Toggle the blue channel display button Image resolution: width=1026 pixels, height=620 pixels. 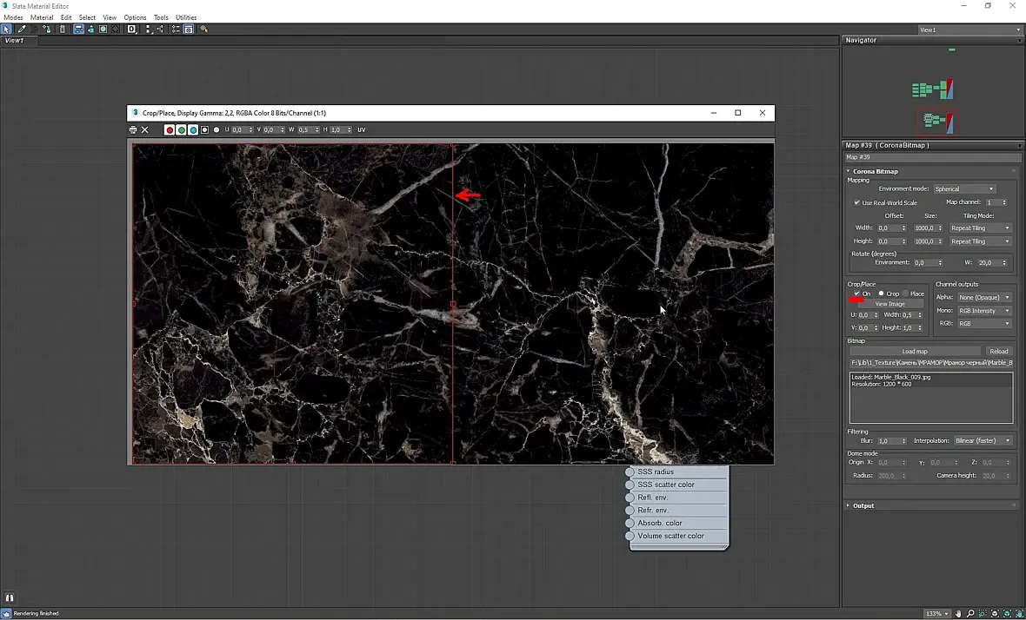[x=193, y=129]
